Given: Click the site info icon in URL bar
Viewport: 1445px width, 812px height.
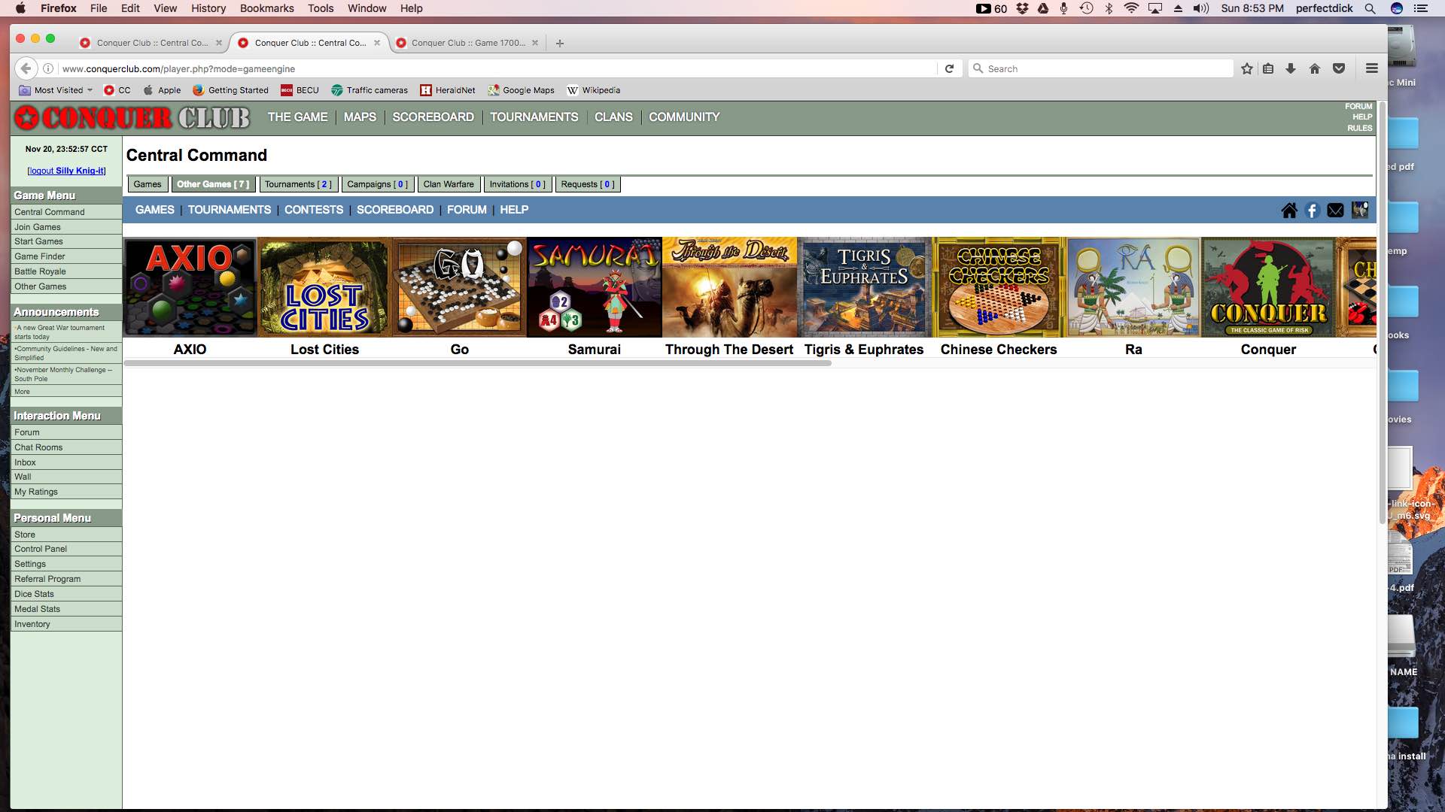Looking at the screenshot, I should [x=48, y=68].
